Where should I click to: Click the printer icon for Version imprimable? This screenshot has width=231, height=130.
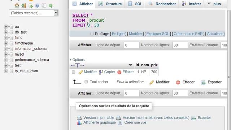coord(79,118)
